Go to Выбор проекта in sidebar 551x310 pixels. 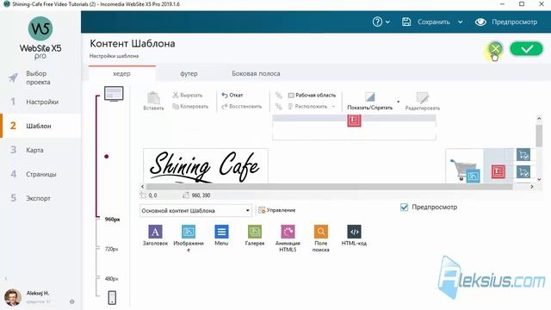(40, 77)
